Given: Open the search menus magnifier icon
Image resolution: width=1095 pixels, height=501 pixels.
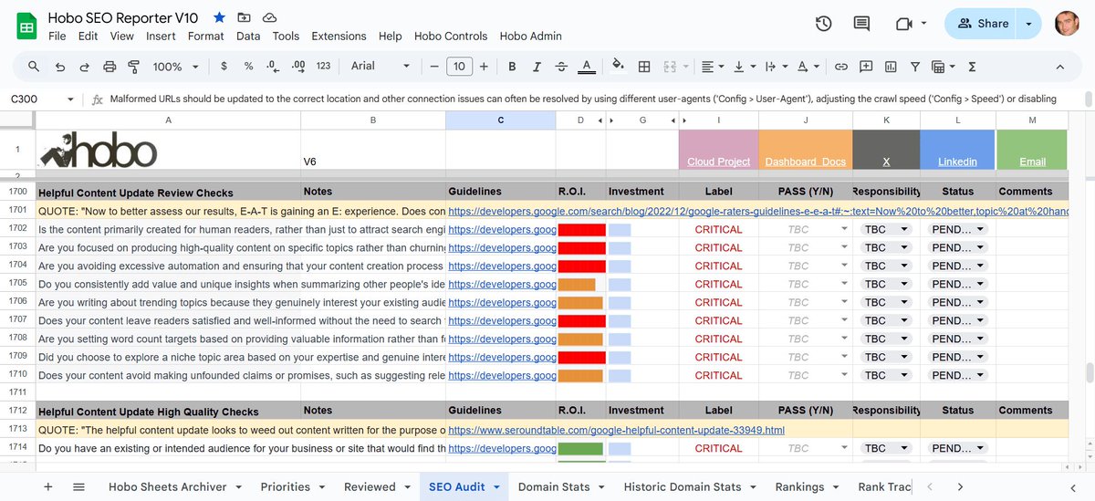Looking at the screenshot, I should pos(34,67).
